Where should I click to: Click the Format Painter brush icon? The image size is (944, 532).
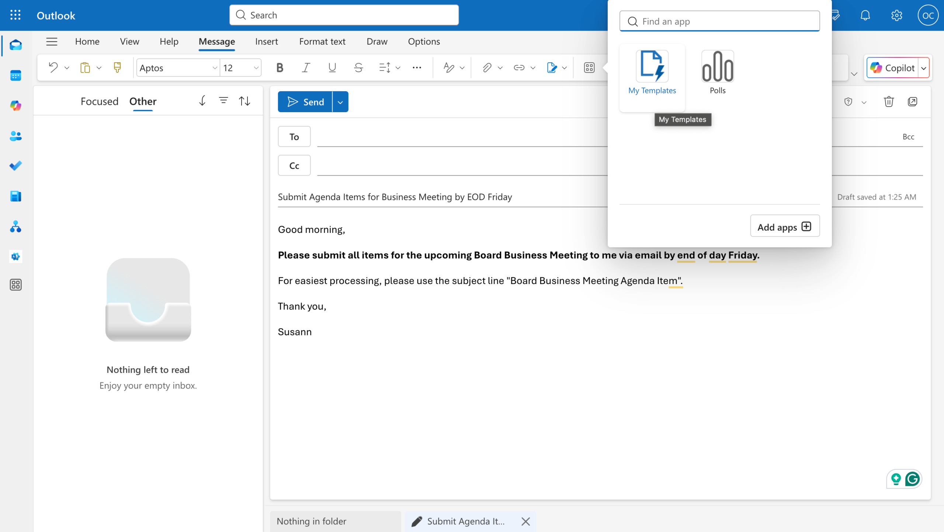pyautogui.click(x=117, y=68)
